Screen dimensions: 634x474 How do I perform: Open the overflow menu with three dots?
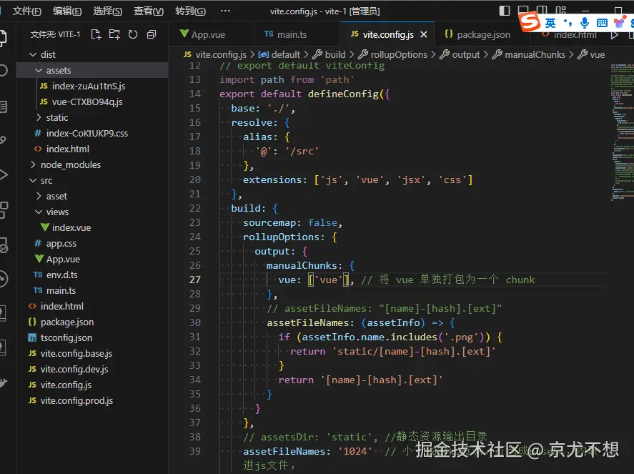(225, 11)
